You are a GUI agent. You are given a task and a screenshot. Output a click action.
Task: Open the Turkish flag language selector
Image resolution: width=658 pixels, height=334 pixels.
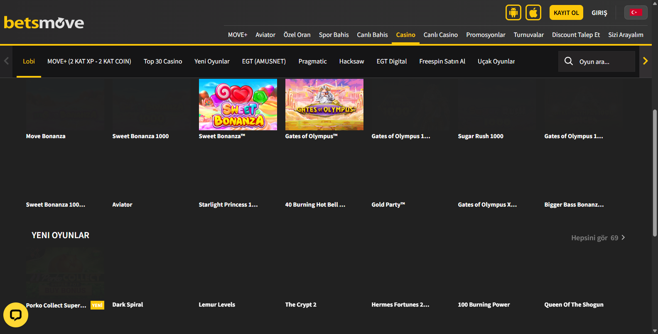(635, 12)
